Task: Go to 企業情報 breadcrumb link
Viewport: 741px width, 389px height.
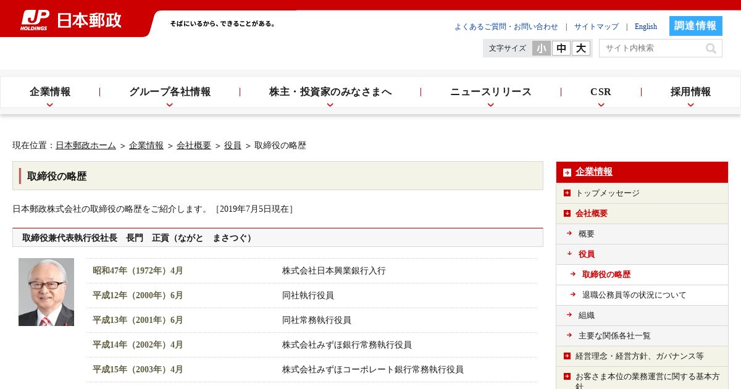Action: coord(146,146)
